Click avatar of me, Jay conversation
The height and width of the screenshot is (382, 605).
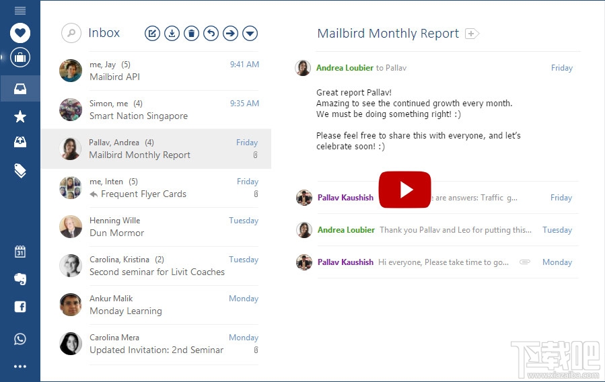pos(71,71)
